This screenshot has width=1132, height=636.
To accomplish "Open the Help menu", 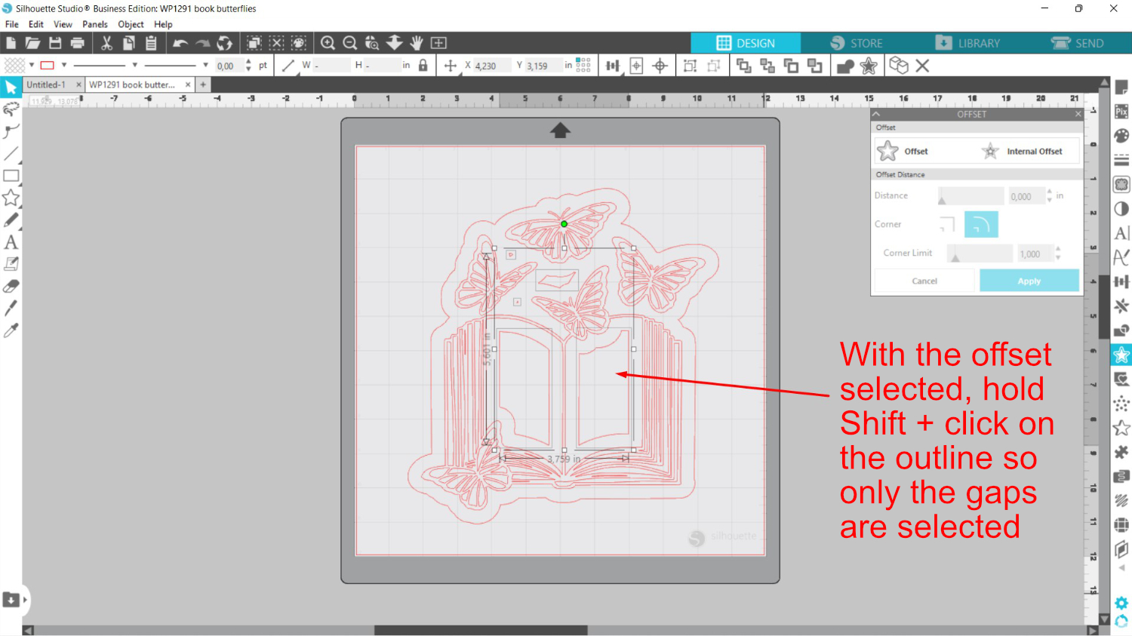I will tap(163, 24).
